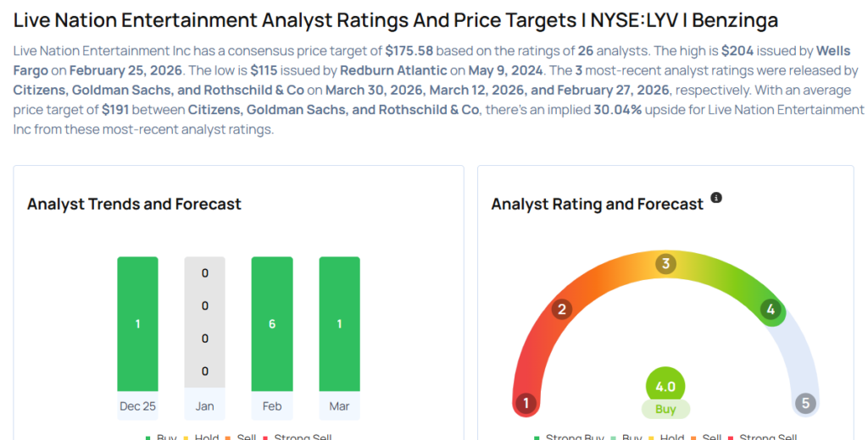Click the Analyst Trends and Forecast heading
This screenshot has height=440, width=868.
pyautogui.click(x=134, y=204)
